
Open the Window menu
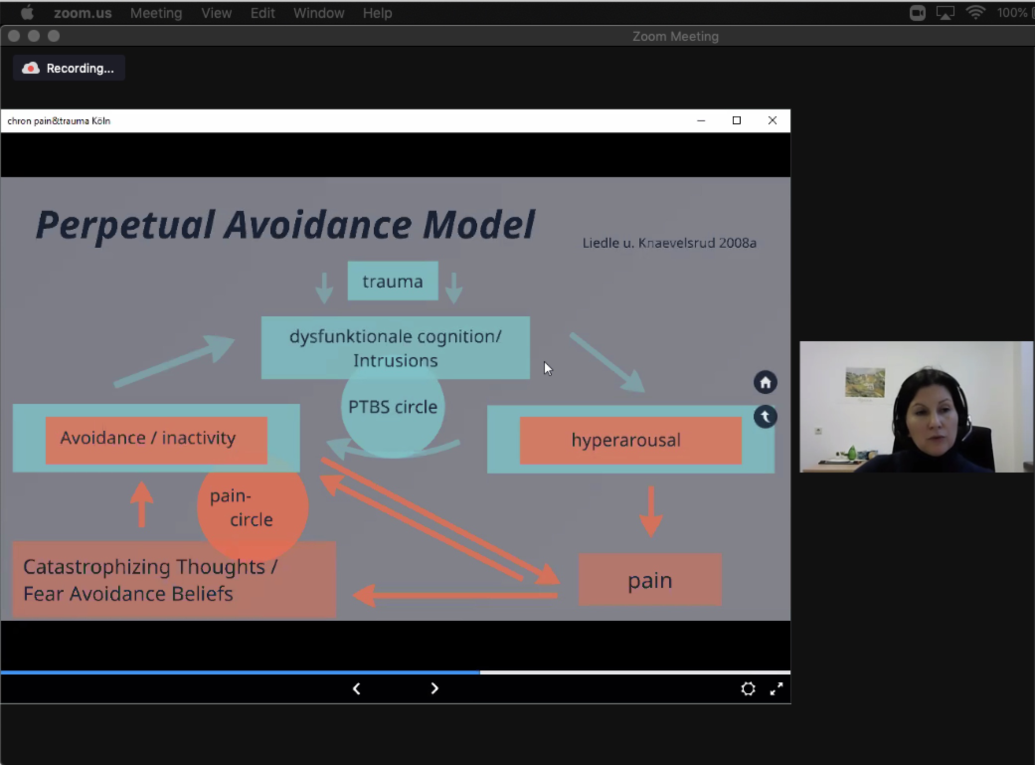coord(319,13)
